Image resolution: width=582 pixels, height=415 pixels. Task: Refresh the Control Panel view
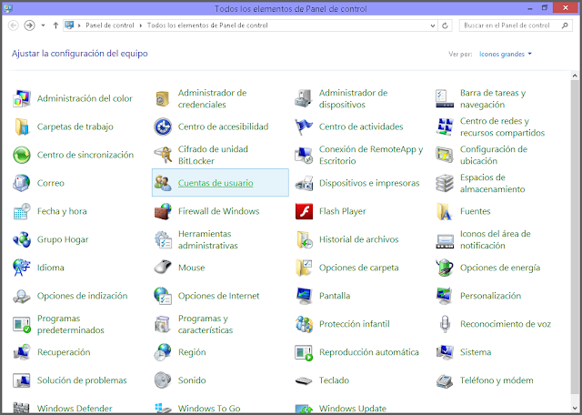pyautogui.click(x=445, y=25)
